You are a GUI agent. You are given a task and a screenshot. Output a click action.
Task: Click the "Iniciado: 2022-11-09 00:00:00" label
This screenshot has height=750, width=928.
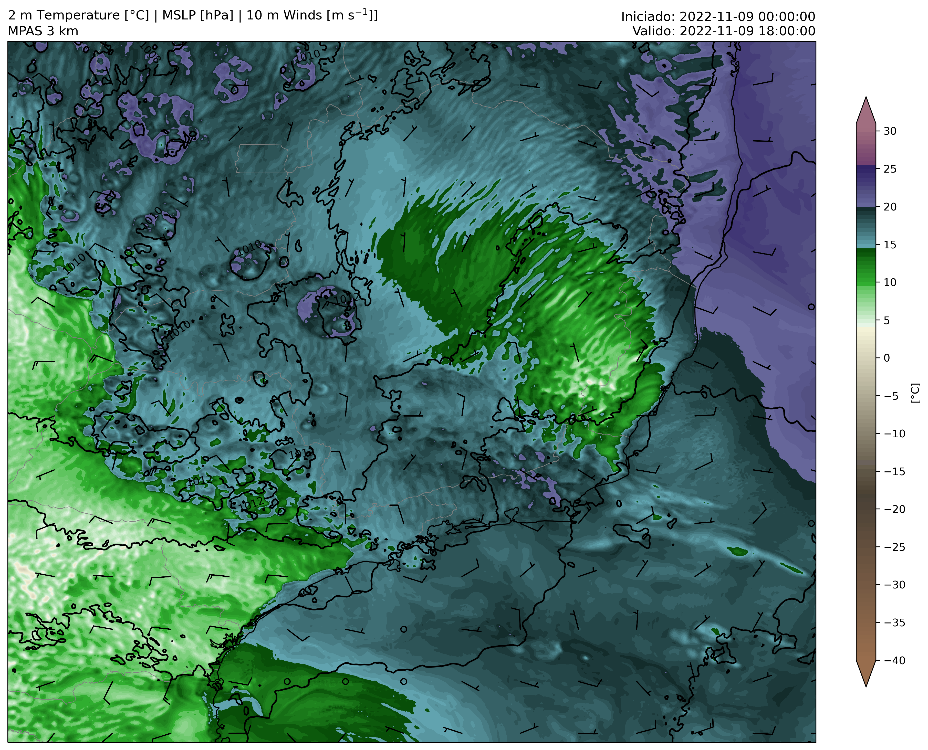718,16
